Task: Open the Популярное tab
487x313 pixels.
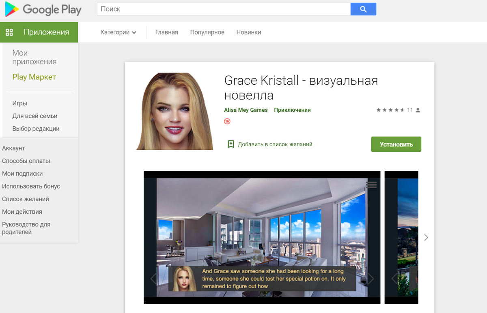Action: click(207, 32)
